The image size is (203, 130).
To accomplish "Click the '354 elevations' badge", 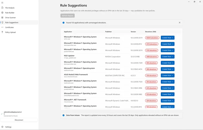I will click(x=151, y=75).
